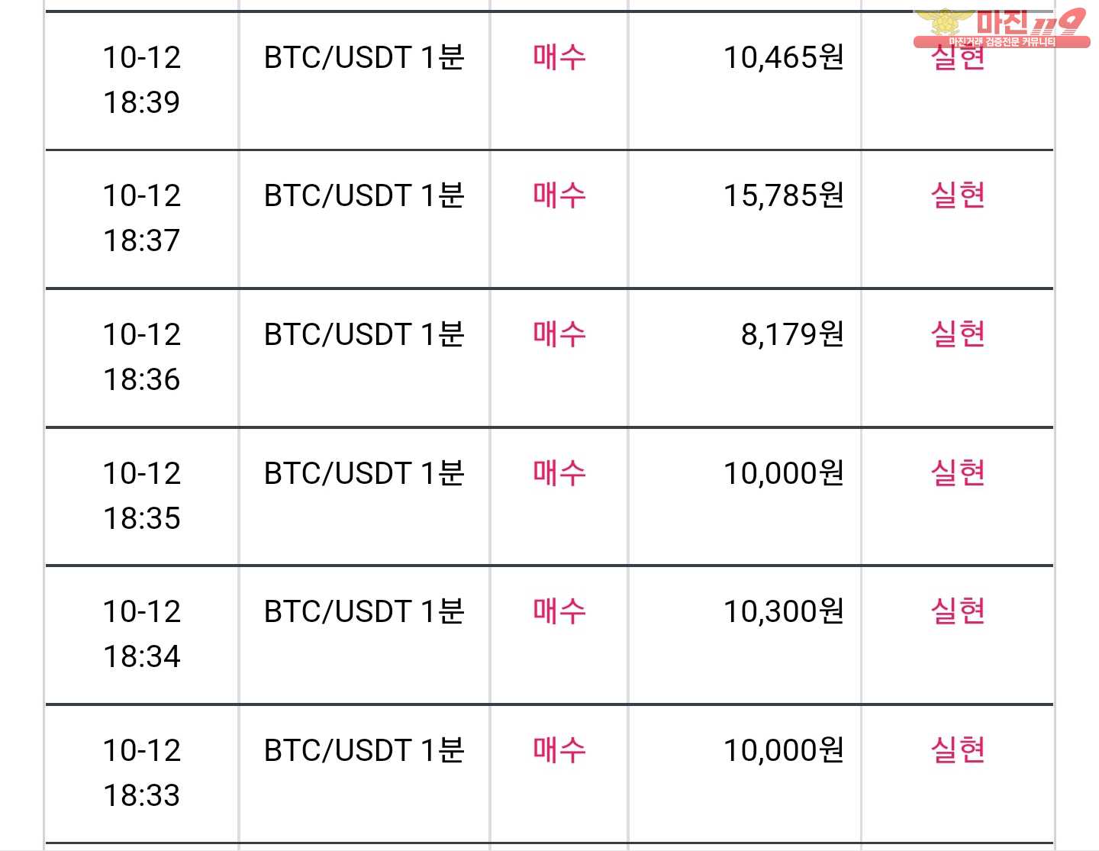This screenshot has height=851, width=1099.
Task: Select the 매수 label in the 18:36 row
Action: click(559, 334)
